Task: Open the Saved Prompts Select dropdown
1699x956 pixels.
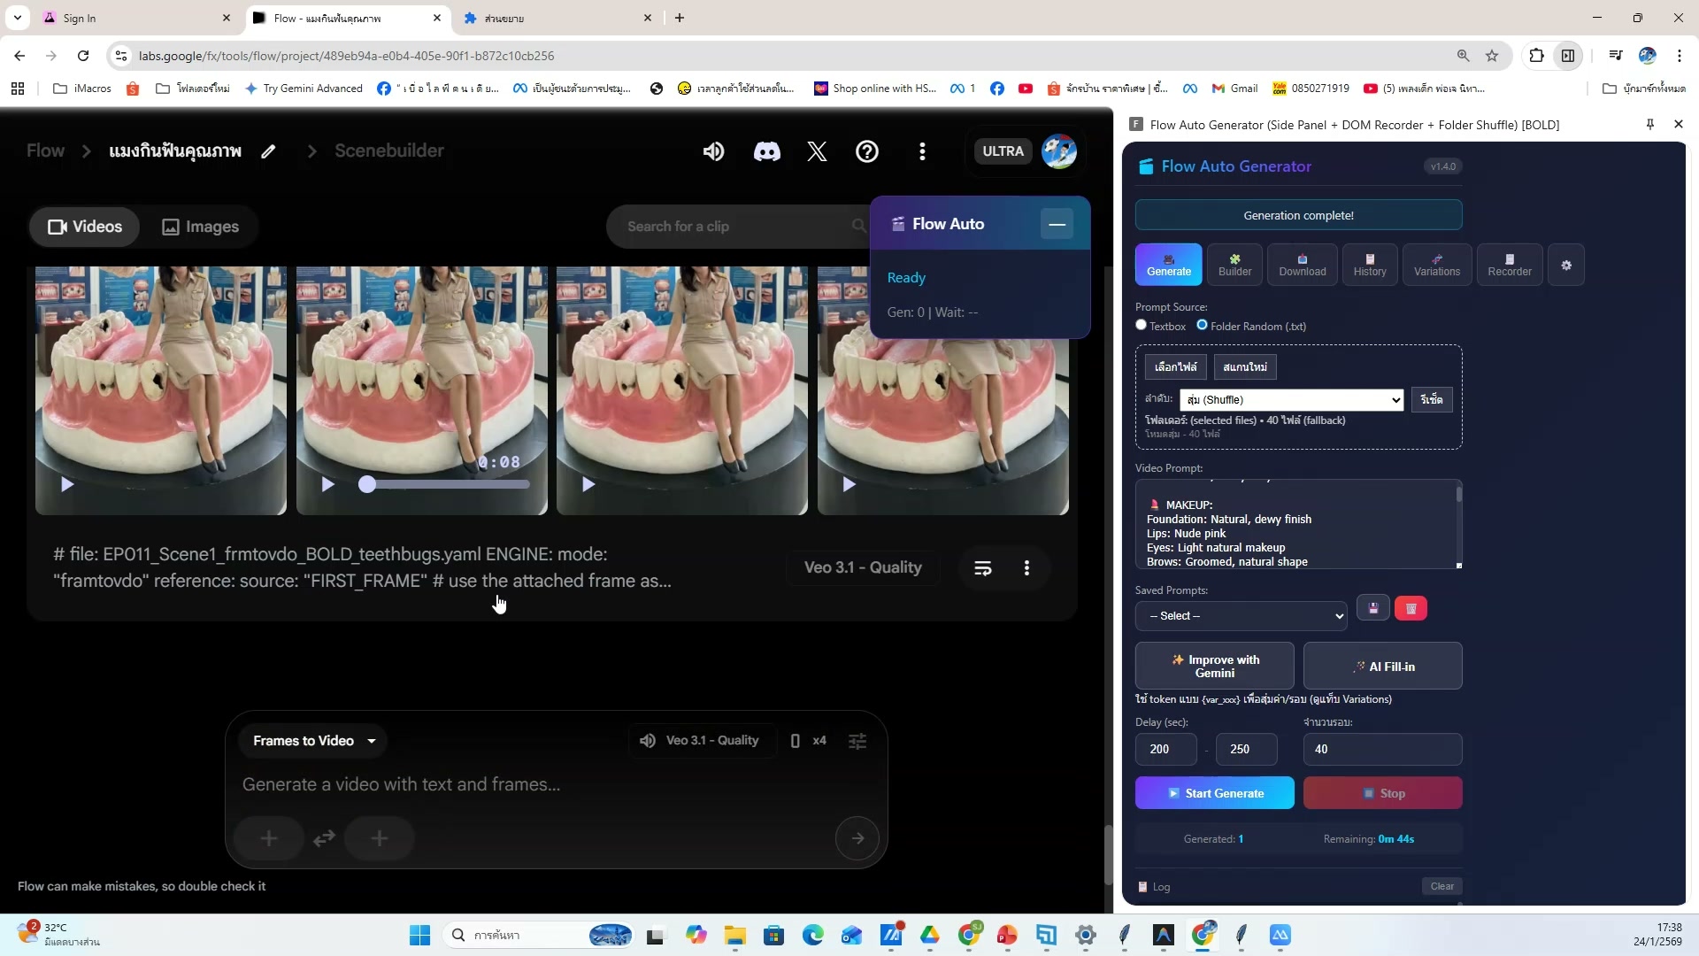Action: [x=1241, y=616]
